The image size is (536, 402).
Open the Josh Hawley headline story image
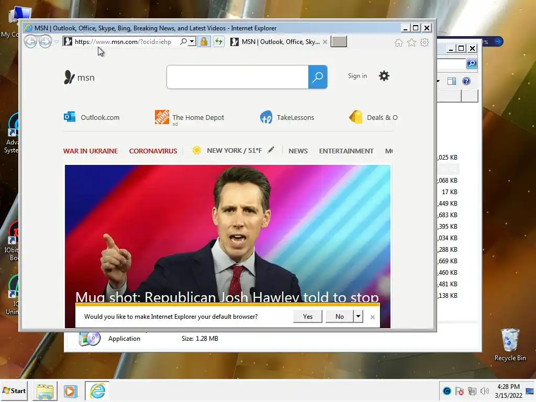(228, 232)
